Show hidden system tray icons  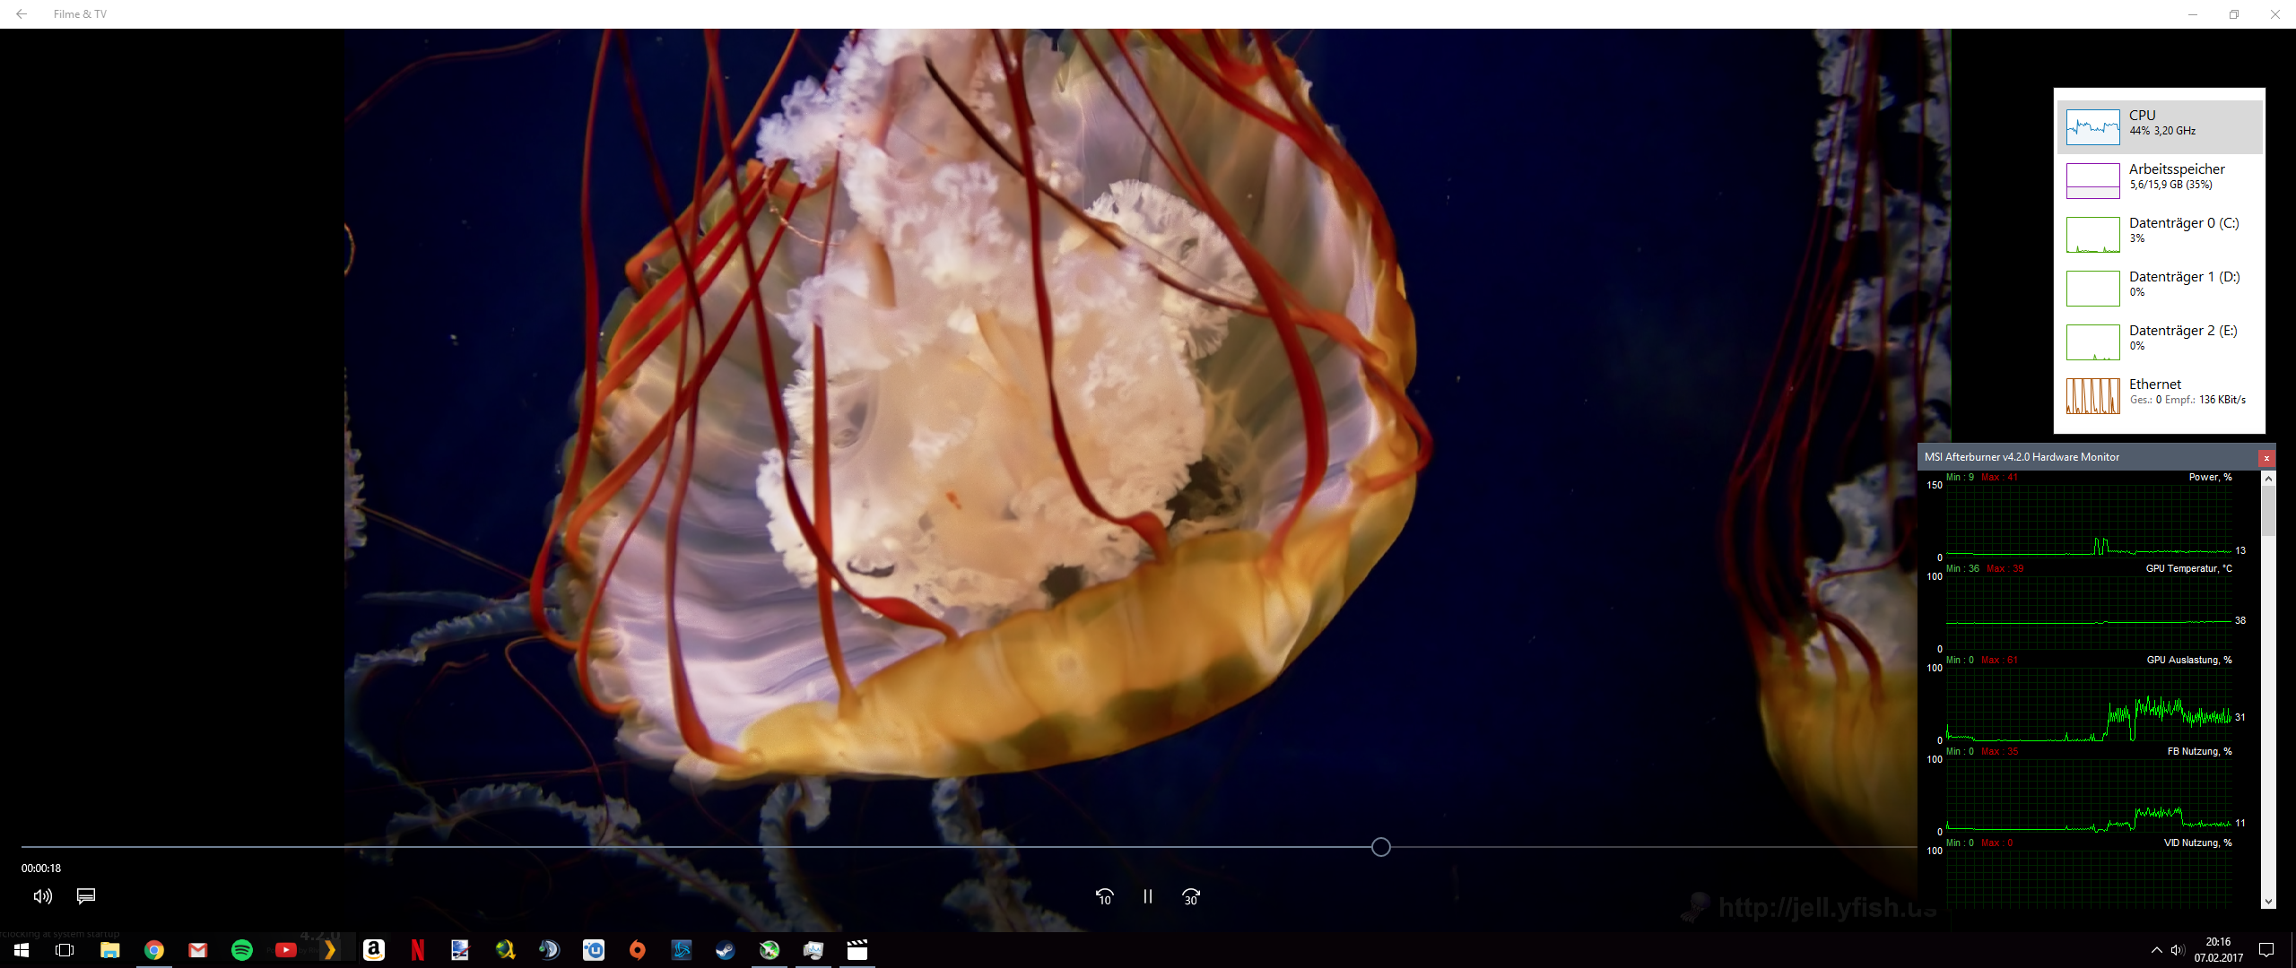click(2156, 950)
